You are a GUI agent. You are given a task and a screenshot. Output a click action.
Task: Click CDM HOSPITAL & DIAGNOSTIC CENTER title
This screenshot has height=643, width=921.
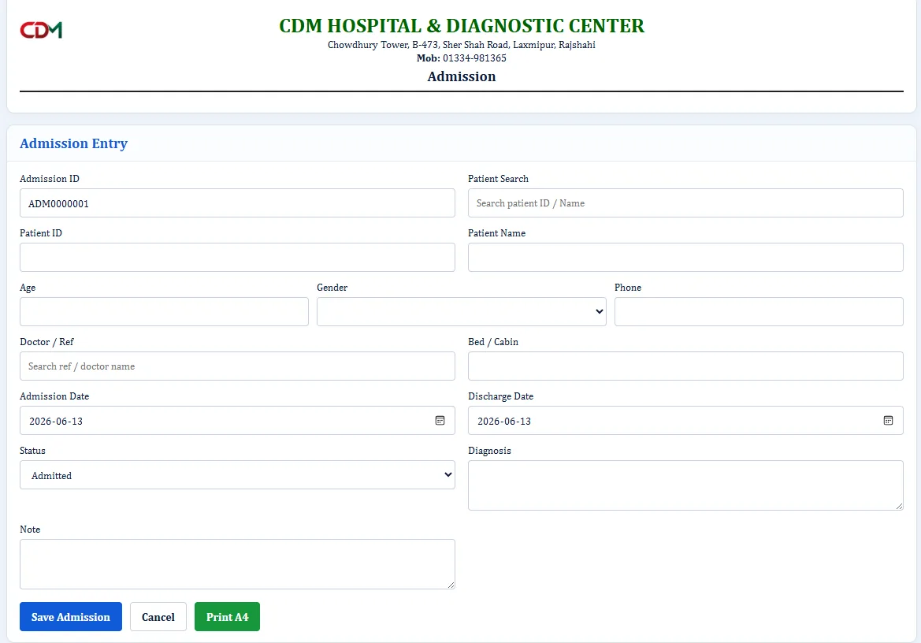461,26
